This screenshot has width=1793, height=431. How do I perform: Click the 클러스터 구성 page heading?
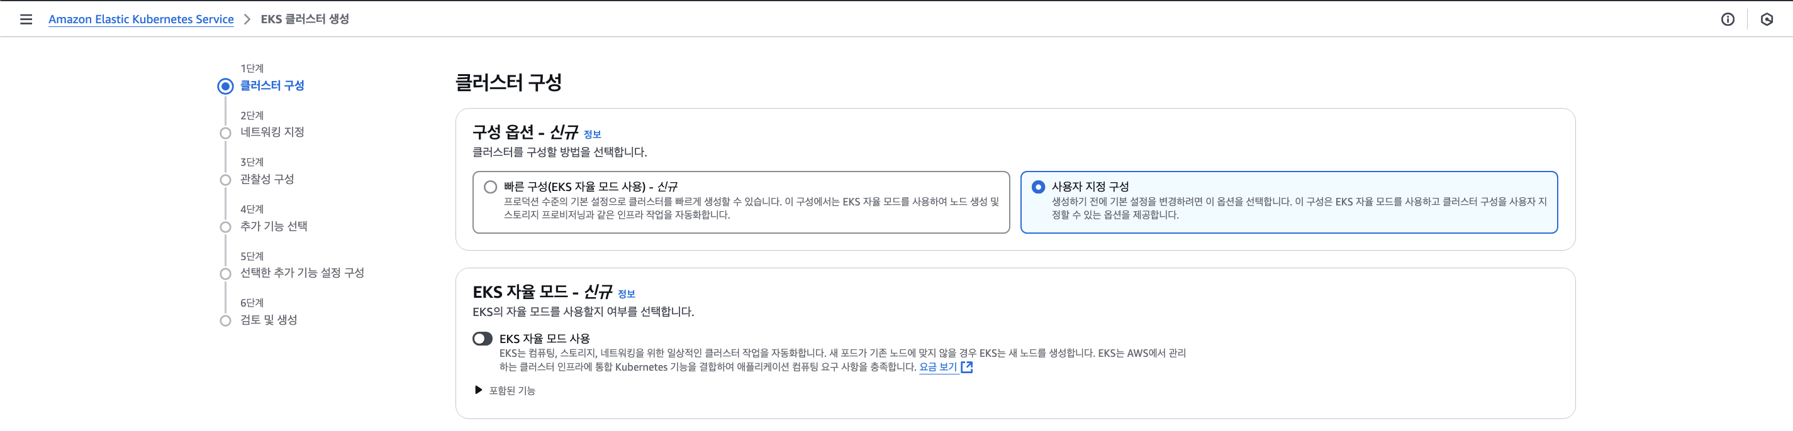508,83
